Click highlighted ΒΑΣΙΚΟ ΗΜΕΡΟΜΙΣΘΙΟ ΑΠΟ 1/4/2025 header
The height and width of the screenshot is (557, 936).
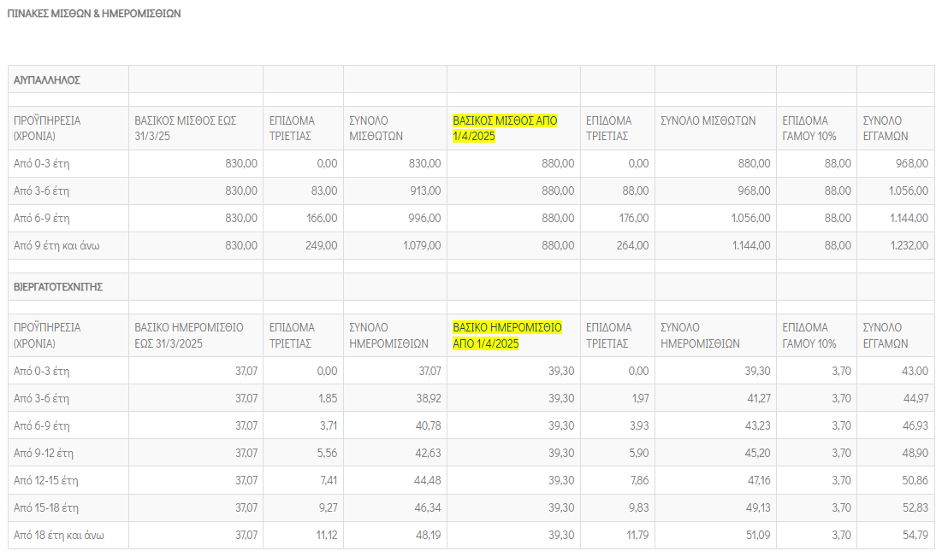pos(507,335)
